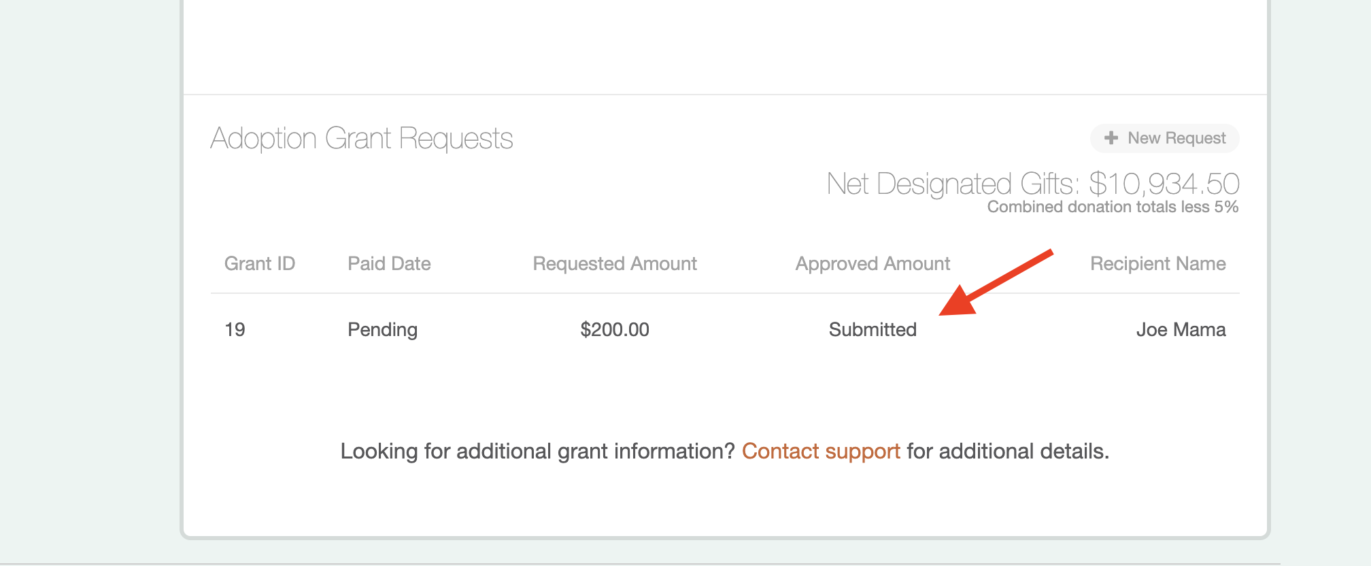Viewport: 1371px width, 566px height.
Task: Click the $10,934.50 amount
Action: [1164, 184]
